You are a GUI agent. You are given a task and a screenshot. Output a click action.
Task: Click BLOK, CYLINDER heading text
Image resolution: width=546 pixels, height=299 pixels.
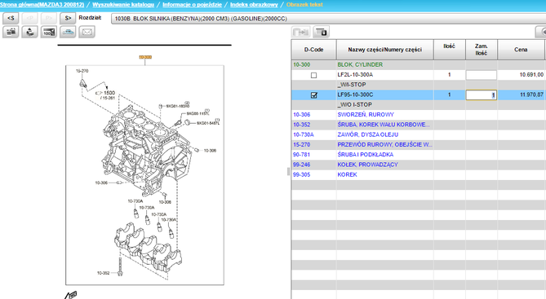click(360, 64)
